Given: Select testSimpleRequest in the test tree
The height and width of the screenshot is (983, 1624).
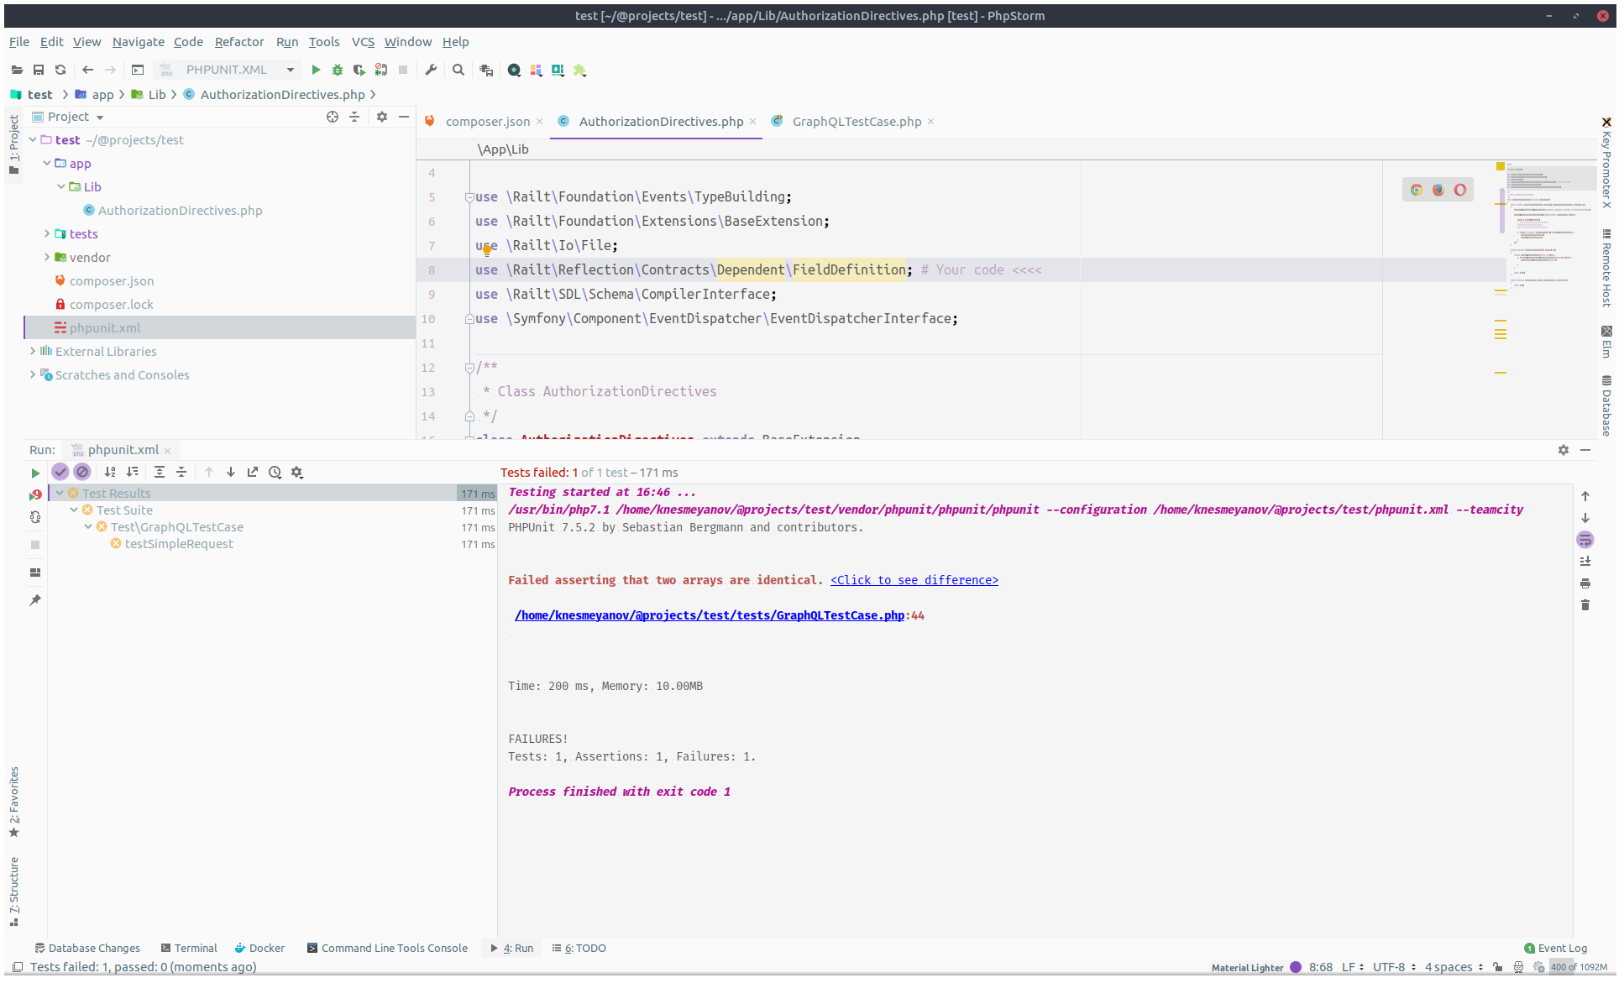Looking at the screenshot, I should pyautogui.click(x=179, y=543).
